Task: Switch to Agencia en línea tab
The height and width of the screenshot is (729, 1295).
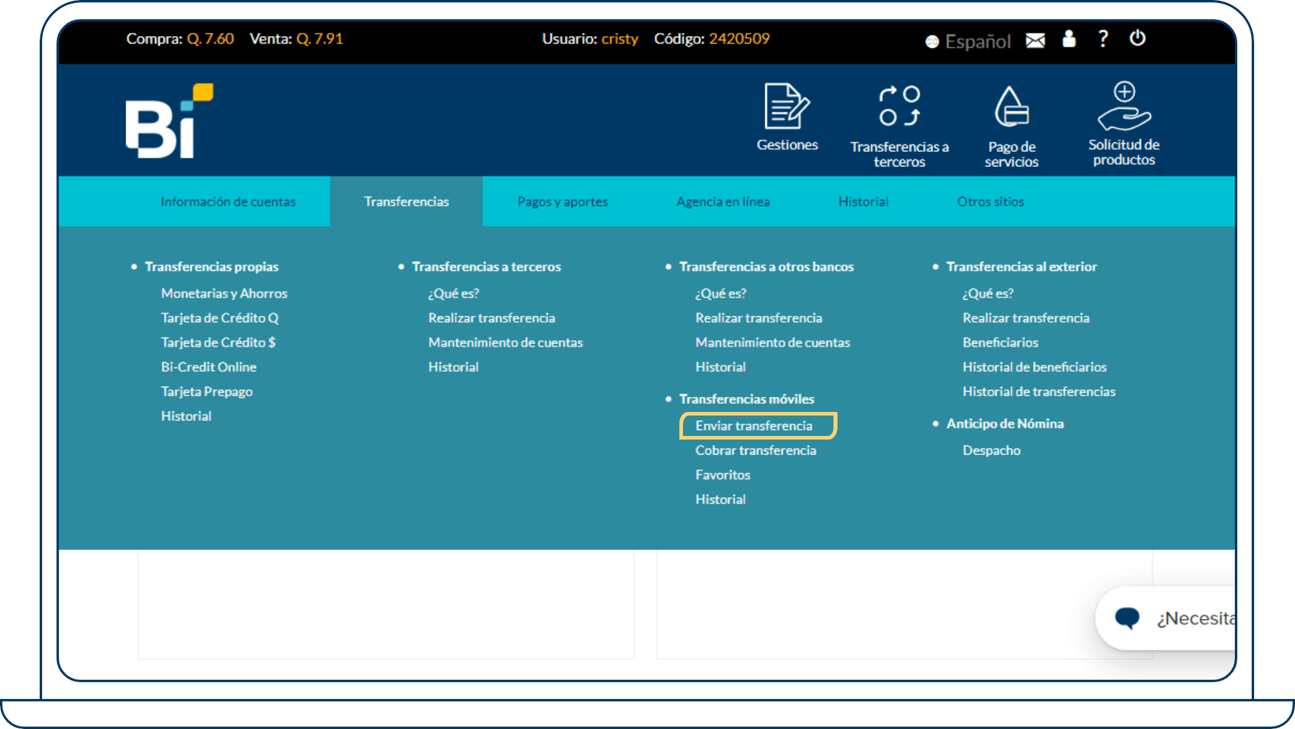Action: tap(723, 202)
